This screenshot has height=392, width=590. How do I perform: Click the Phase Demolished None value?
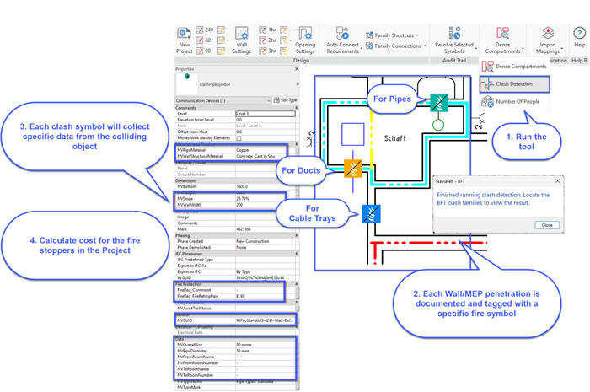pos(265,248)
